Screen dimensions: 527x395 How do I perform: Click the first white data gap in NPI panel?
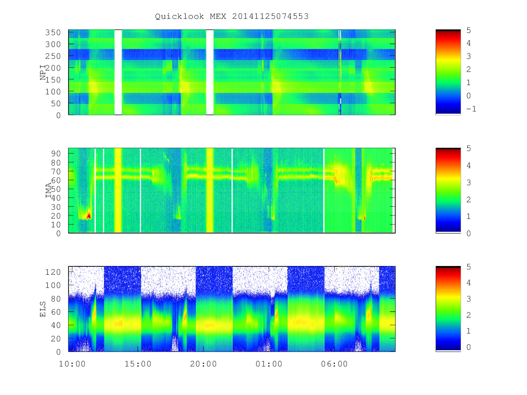118,72
